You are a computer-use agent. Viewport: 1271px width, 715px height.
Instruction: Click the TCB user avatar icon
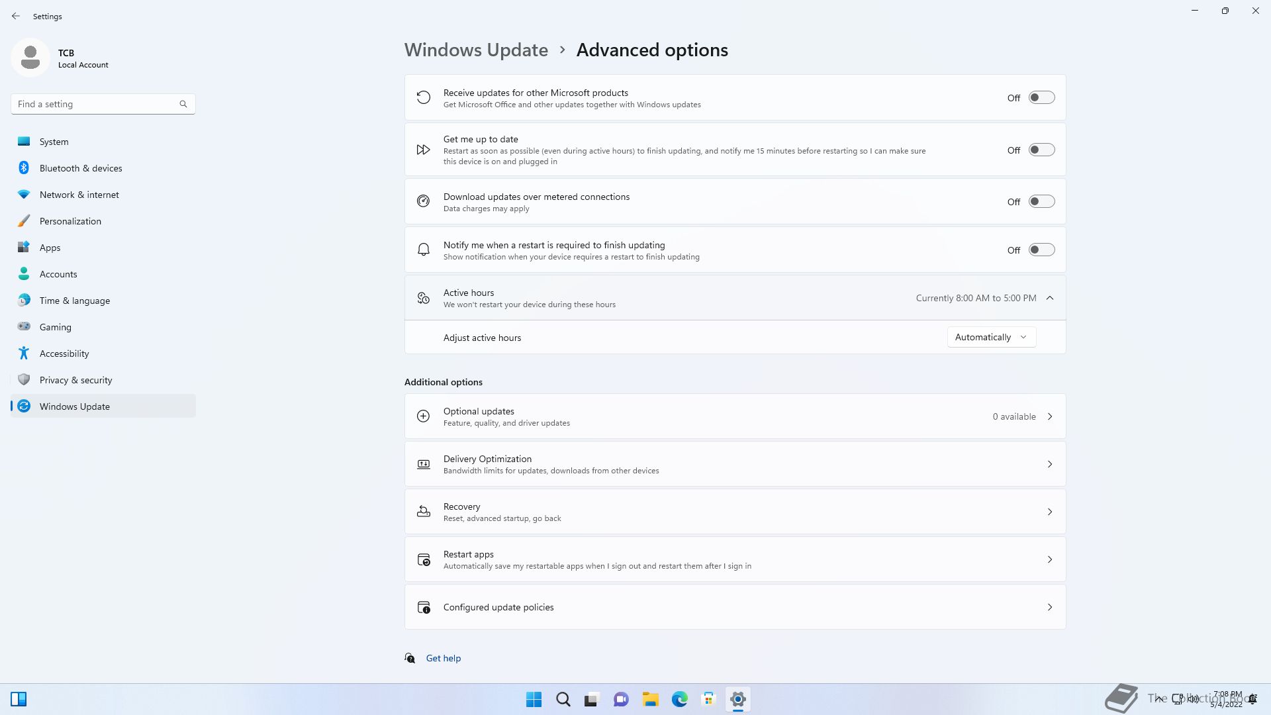pyautogui.click(x=30, y=58)
